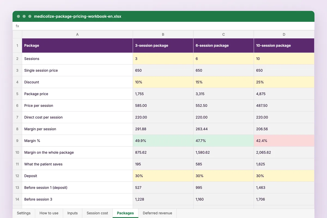Click the price per session 552.50
The image size is (327, 218).
[223, 105]
